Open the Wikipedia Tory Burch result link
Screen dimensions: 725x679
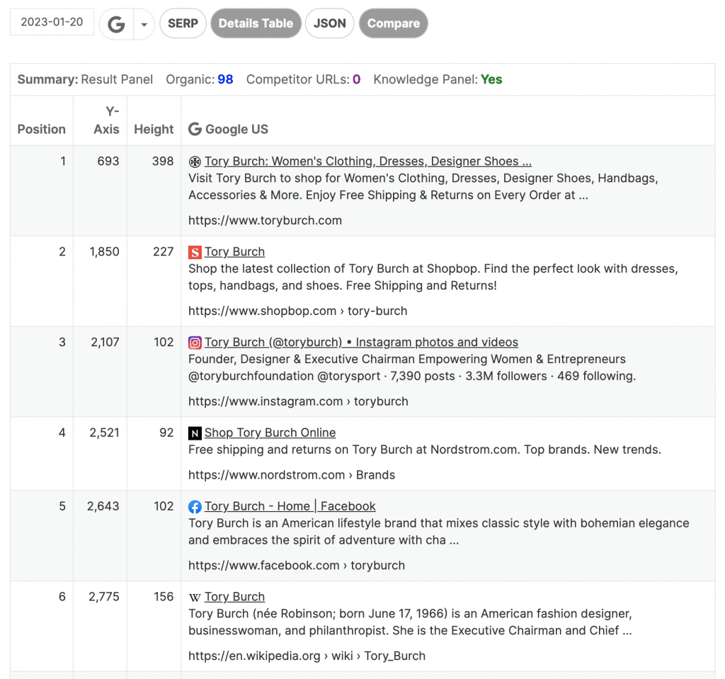tap(234, 597)
